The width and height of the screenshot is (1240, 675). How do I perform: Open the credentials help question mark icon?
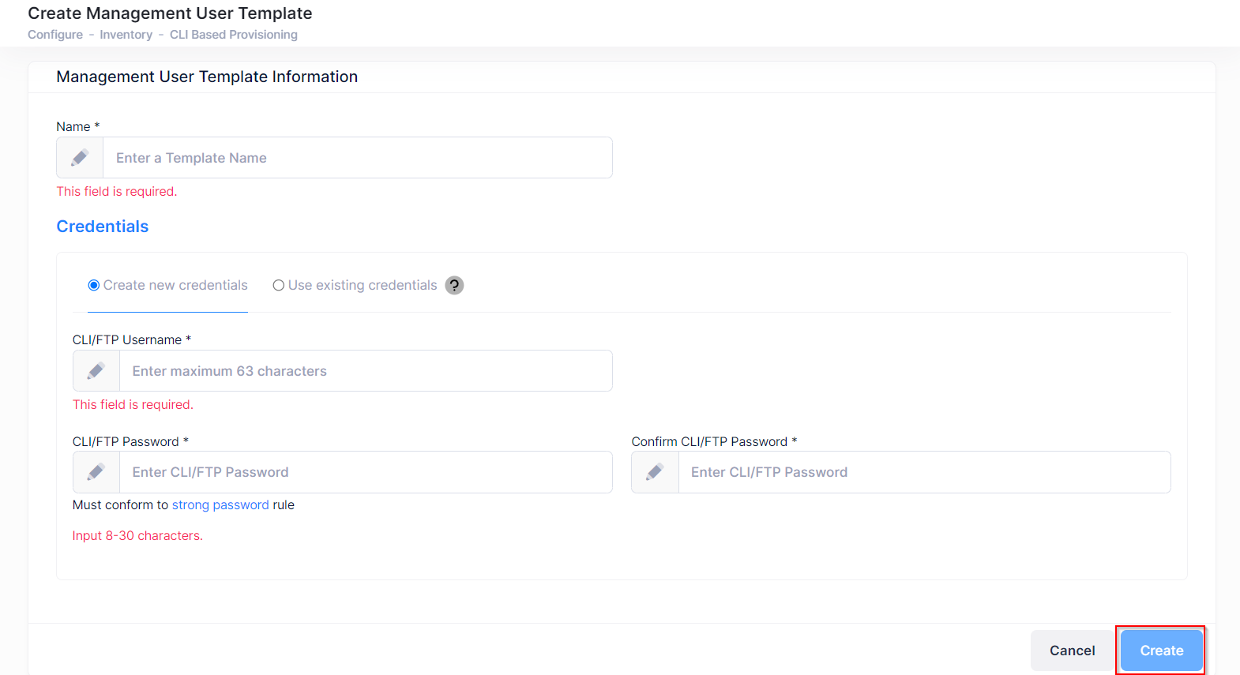click(454, 285)
